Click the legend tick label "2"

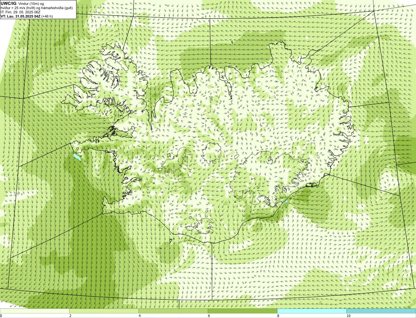coord(70,316)
